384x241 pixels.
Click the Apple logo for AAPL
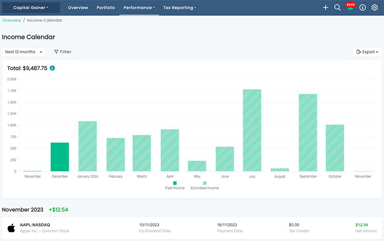pos(10,227)
